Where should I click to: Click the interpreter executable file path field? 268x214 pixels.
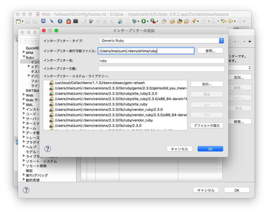pyautogui.click(x=146, y=51)
